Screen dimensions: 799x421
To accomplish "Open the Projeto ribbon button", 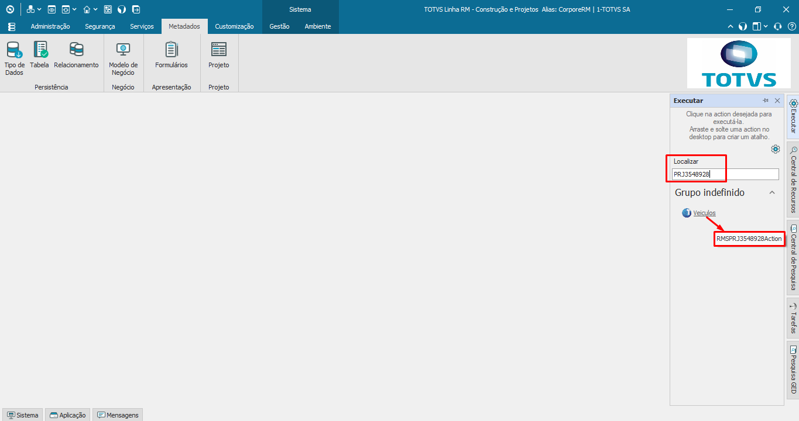I will (219, 55).
